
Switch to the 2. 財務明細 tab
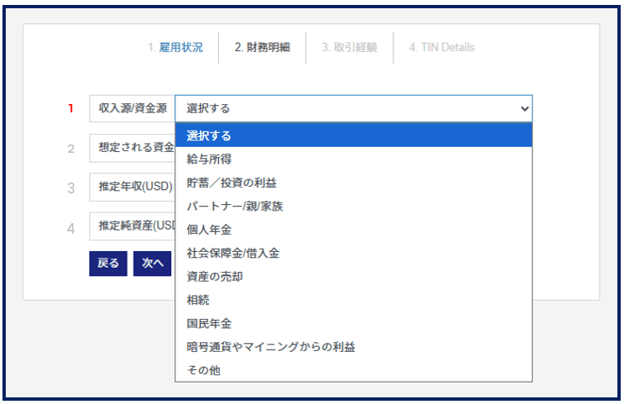click(x=262, y=48)
